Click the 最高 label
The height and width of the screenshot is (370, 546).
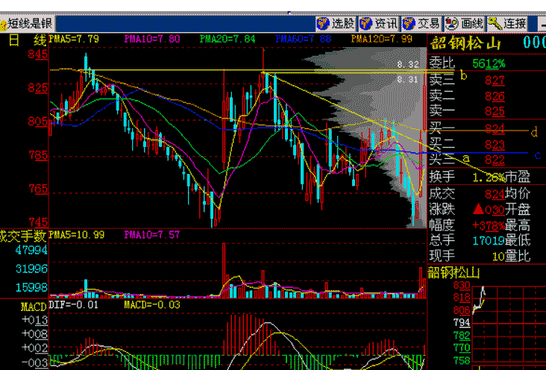[x=518, y=226]
